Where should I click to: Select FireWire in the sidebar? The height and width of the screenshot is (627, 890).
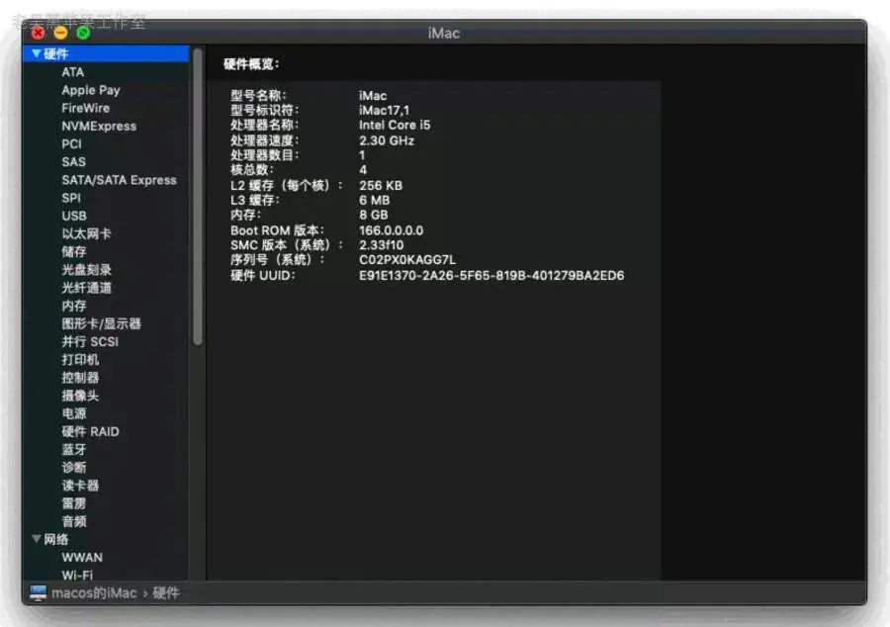(86, 108)
